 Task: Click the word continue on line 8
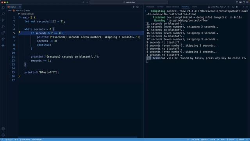click(43, 45)
